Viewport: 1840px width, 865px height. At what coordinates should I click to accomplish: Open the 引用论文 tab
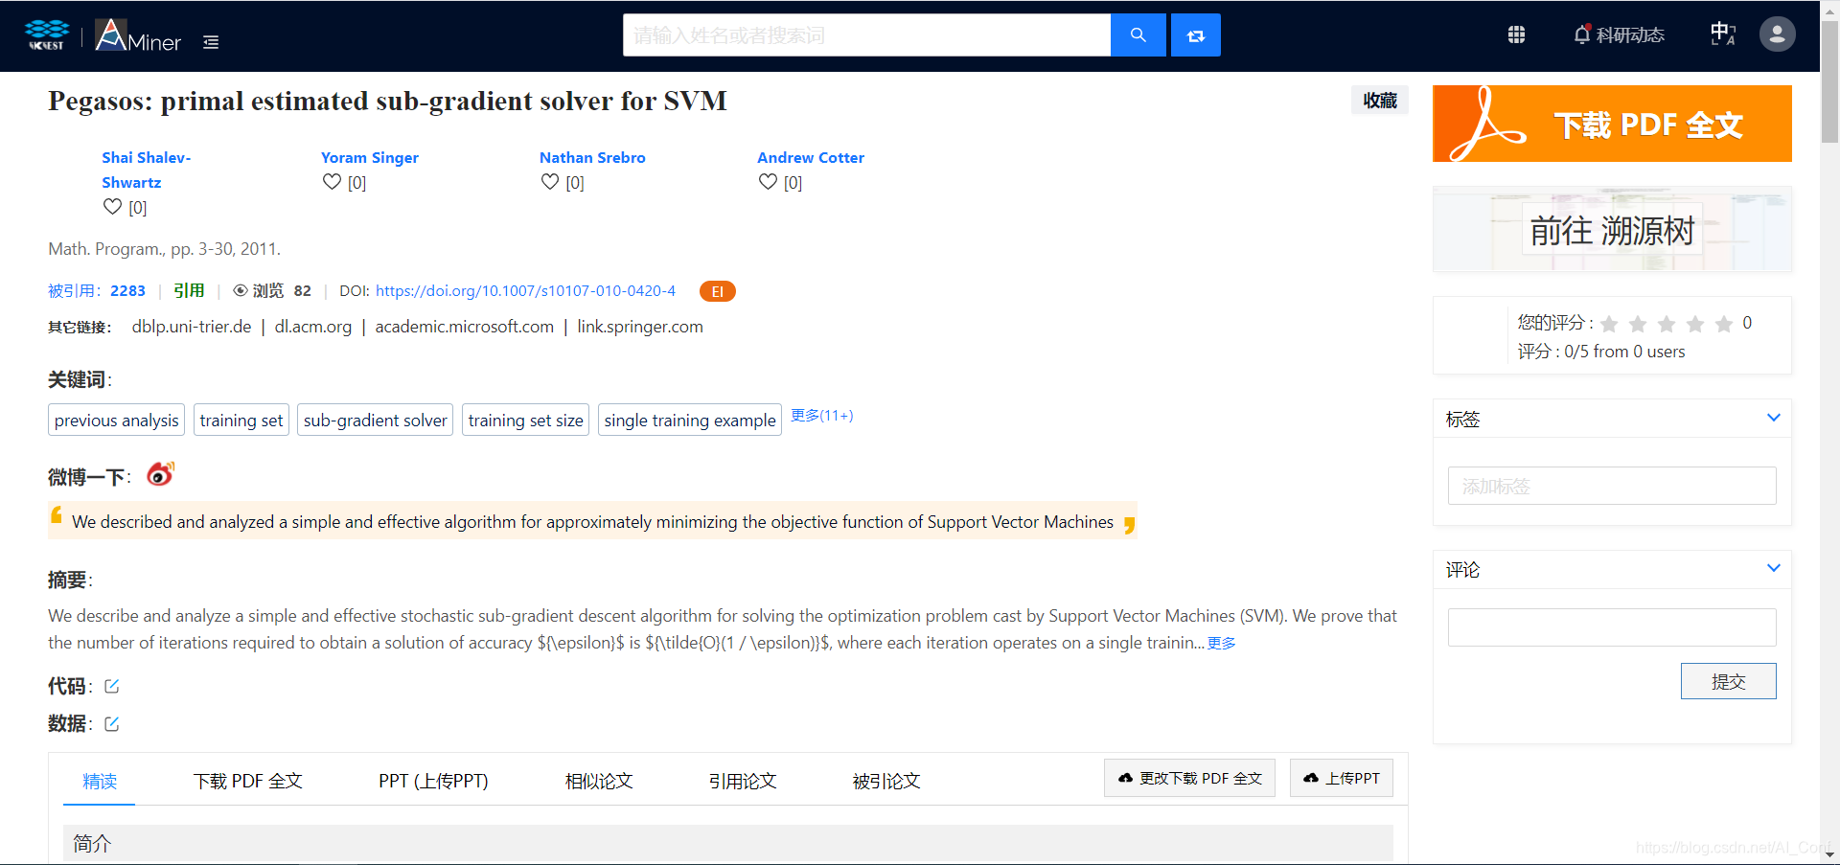click(743, 782)
